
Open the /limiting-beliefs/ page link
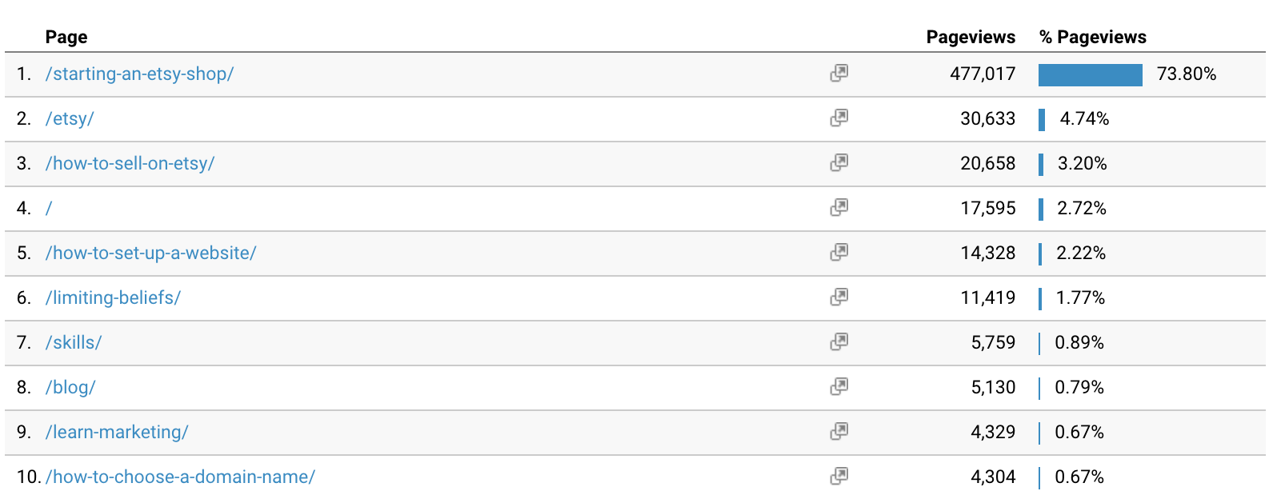(x=113, y=297)
